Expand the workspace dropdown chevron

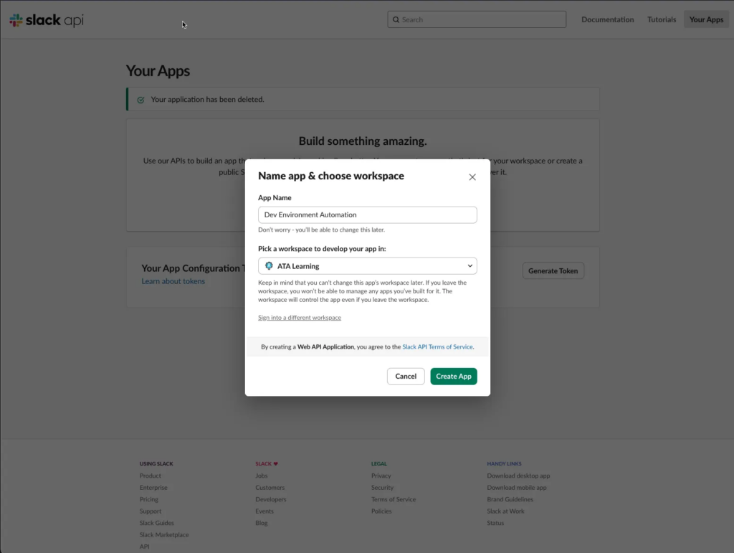click(x=470, y=266)
